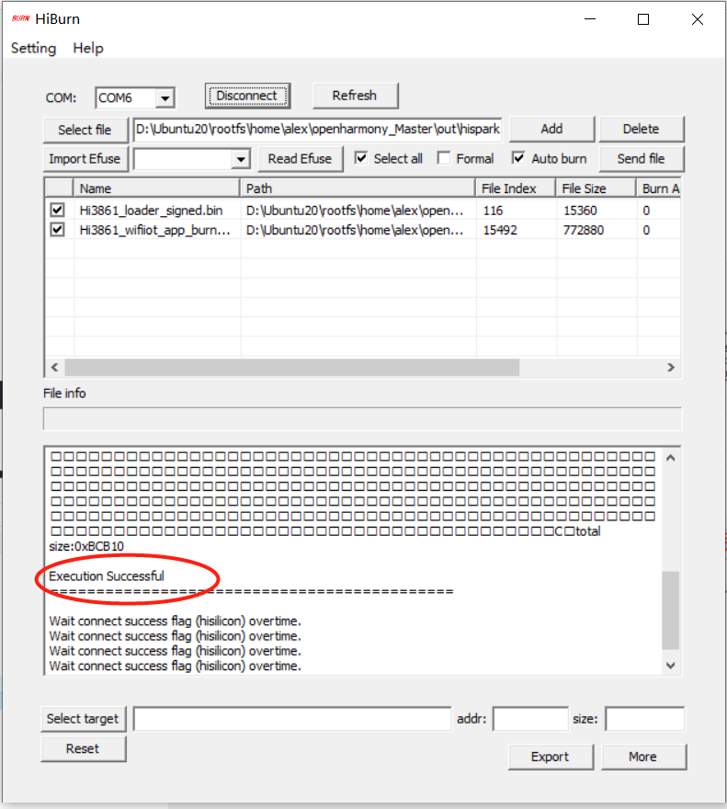727x809 pixels.
Task: Click the Export button
Action: pos(551,757)
